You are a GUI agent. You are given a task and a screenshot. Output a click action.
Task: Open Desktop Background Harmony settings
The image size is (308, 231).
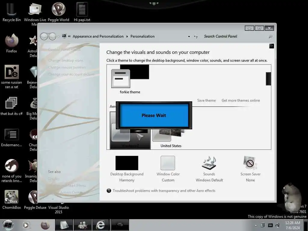(x=127, y=169)
